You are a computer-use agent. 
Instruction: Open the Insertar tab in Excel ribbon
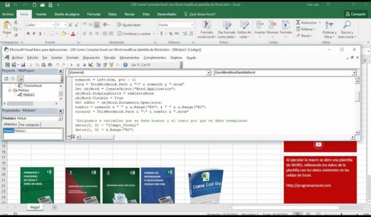click(41, 14)
